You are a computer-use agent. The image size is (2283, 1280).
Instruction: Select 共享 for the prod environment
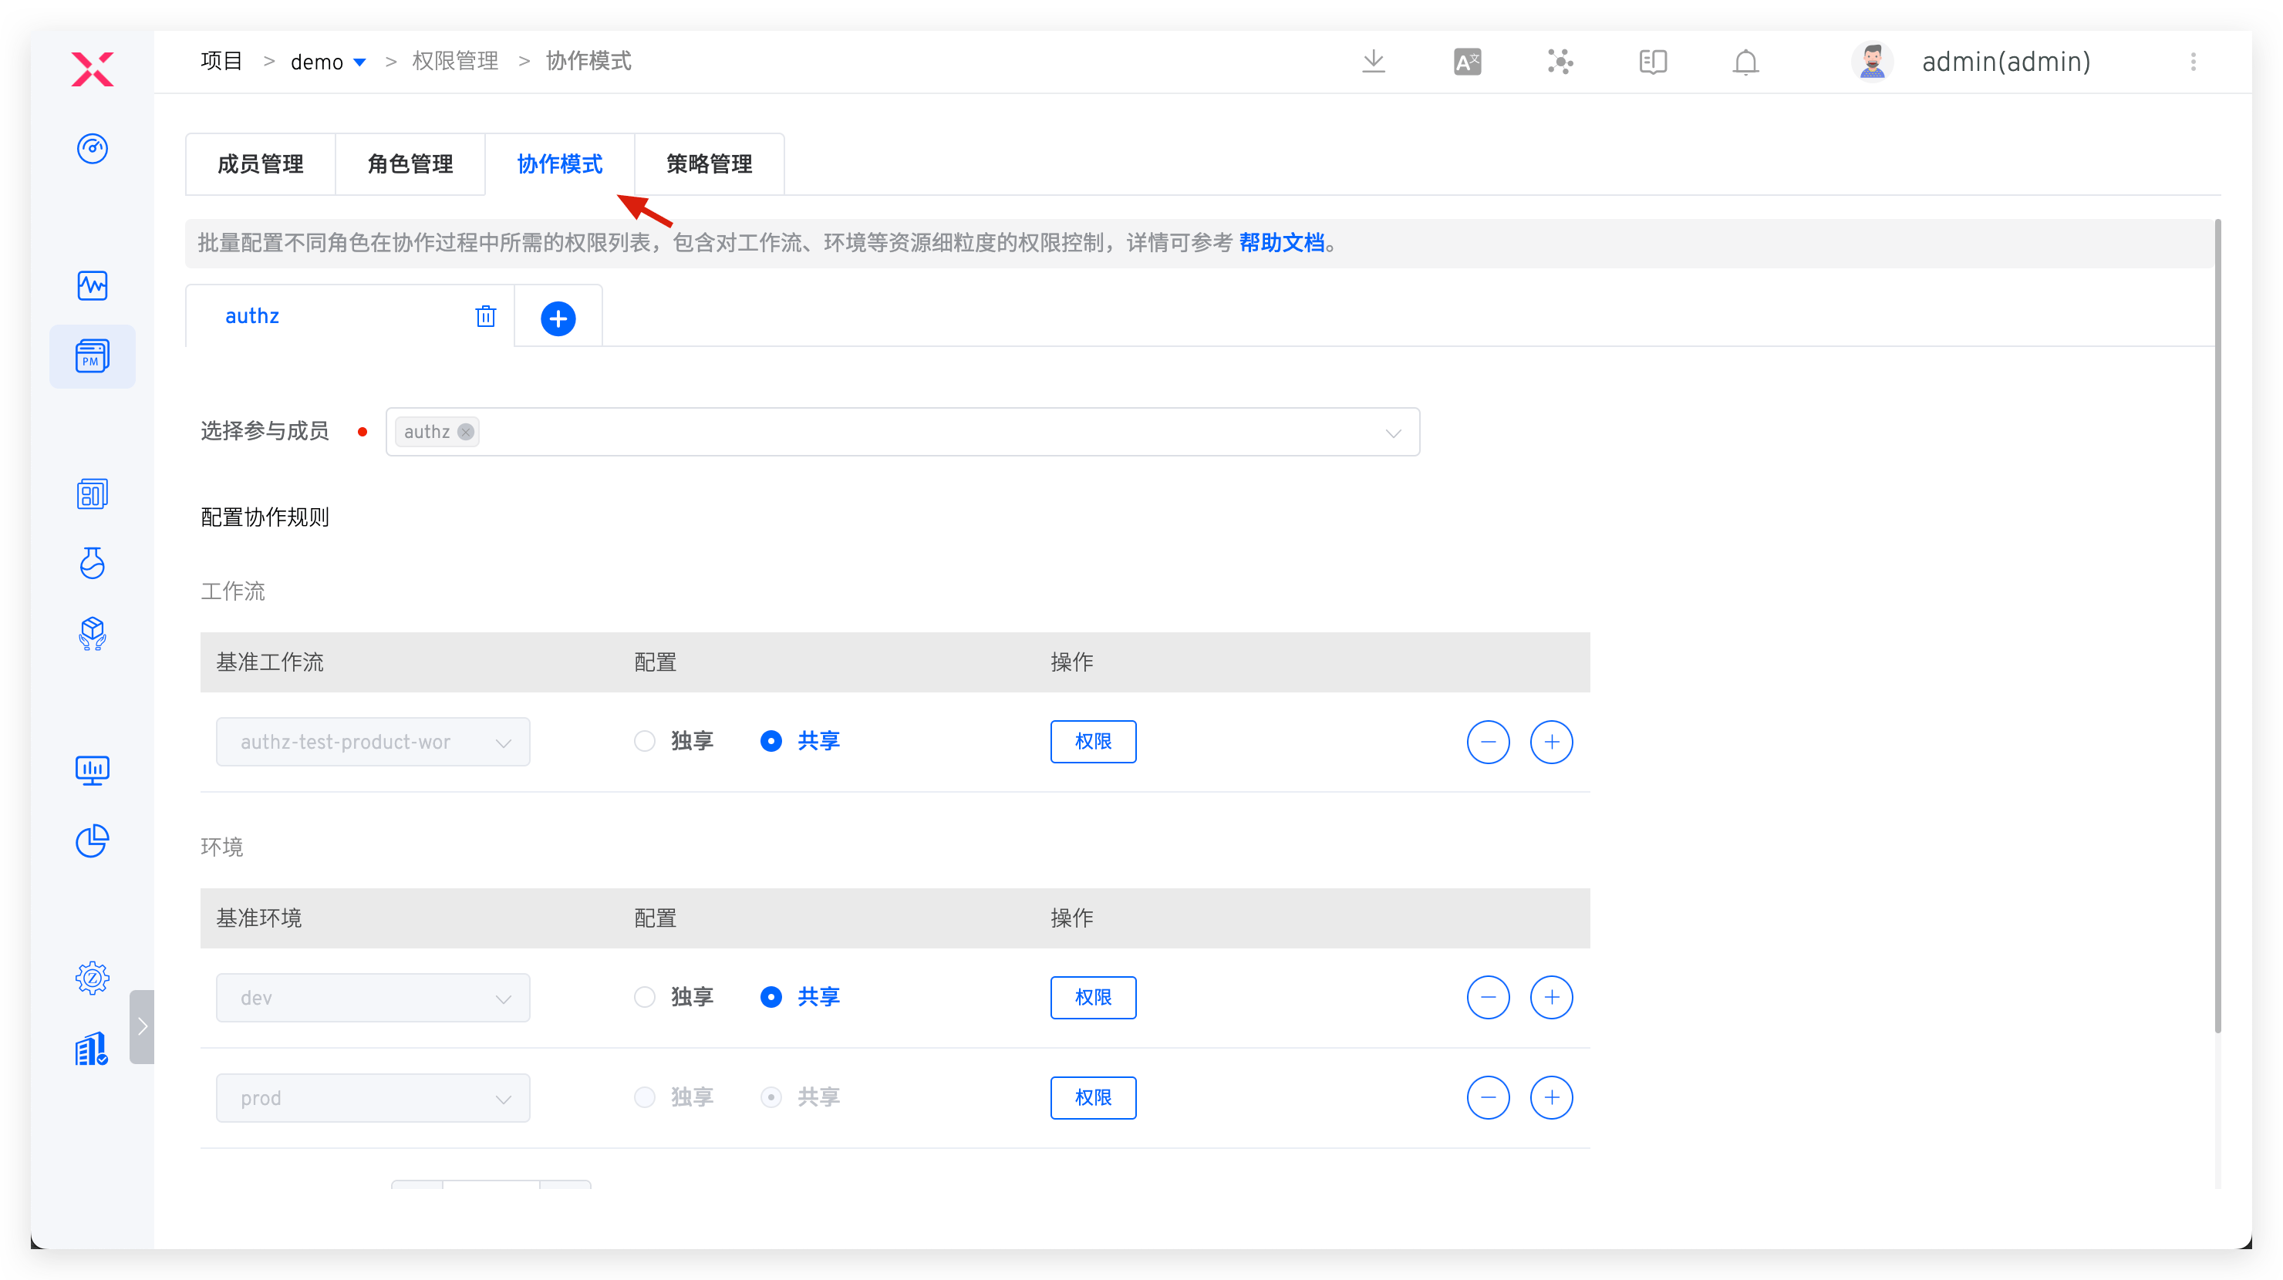pos(771,1096)
